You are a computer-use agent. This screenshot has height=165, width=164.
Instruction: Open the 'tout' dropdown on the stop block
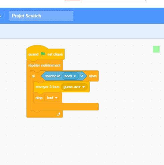point(52,98)
